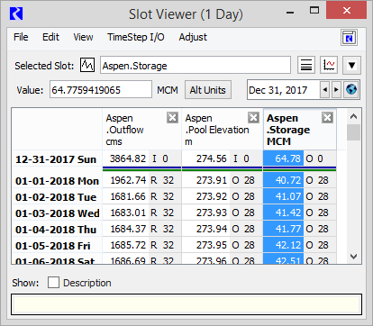The image size is (373, 326).
Task: Click the slot type icon beside Selected Slot
Action: pos(87,65)
